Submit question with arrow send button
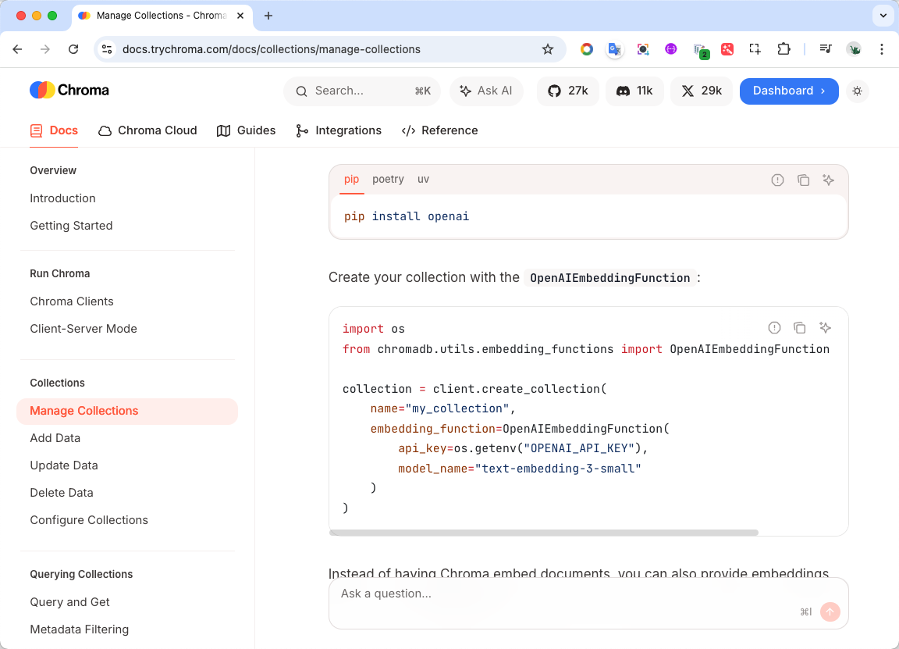This screenshot has height=649, width=899. [x=830, y=612]
